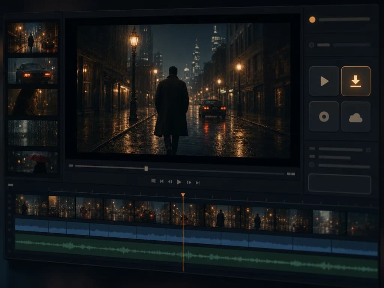The image size is (384, 288).
Task: Select the thumbnail of man walking on street
Action: [33, 37]
